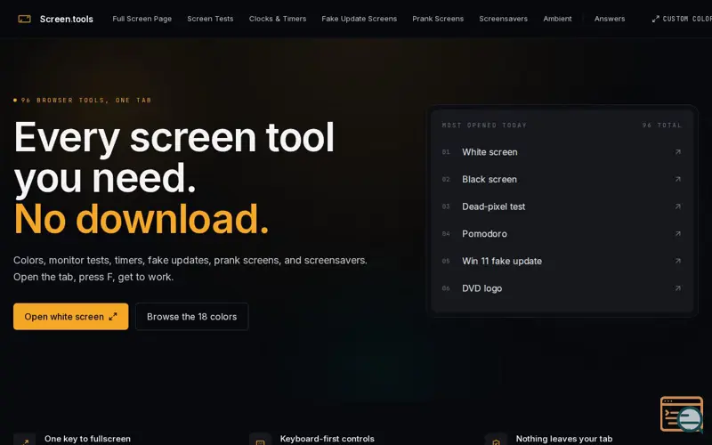Screen dimensions: 712x445
Task: Click the Screen.tools monitor logo icon
Action: coord(25,19)
